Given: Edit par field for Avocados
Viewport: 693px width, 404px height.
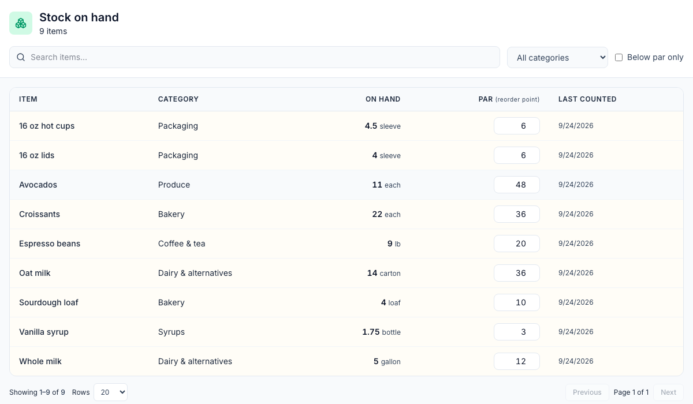Looking at the screenshot, I should [517, 185].
